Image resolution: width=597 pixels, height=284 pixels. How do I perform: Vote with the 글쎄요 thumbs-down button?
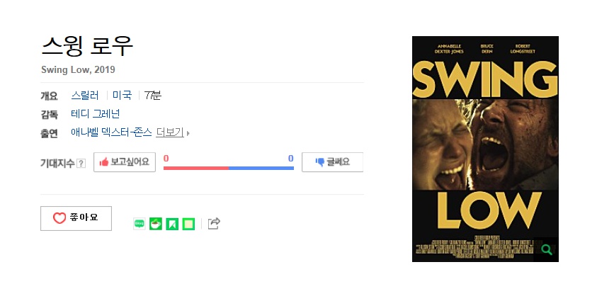[x=332, y=162]
